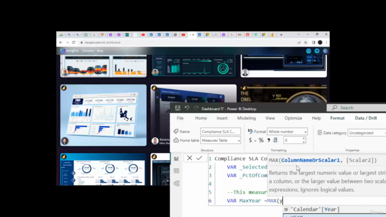
Task: Switch to the Home ribbon tab
Action: click(201, 118)
